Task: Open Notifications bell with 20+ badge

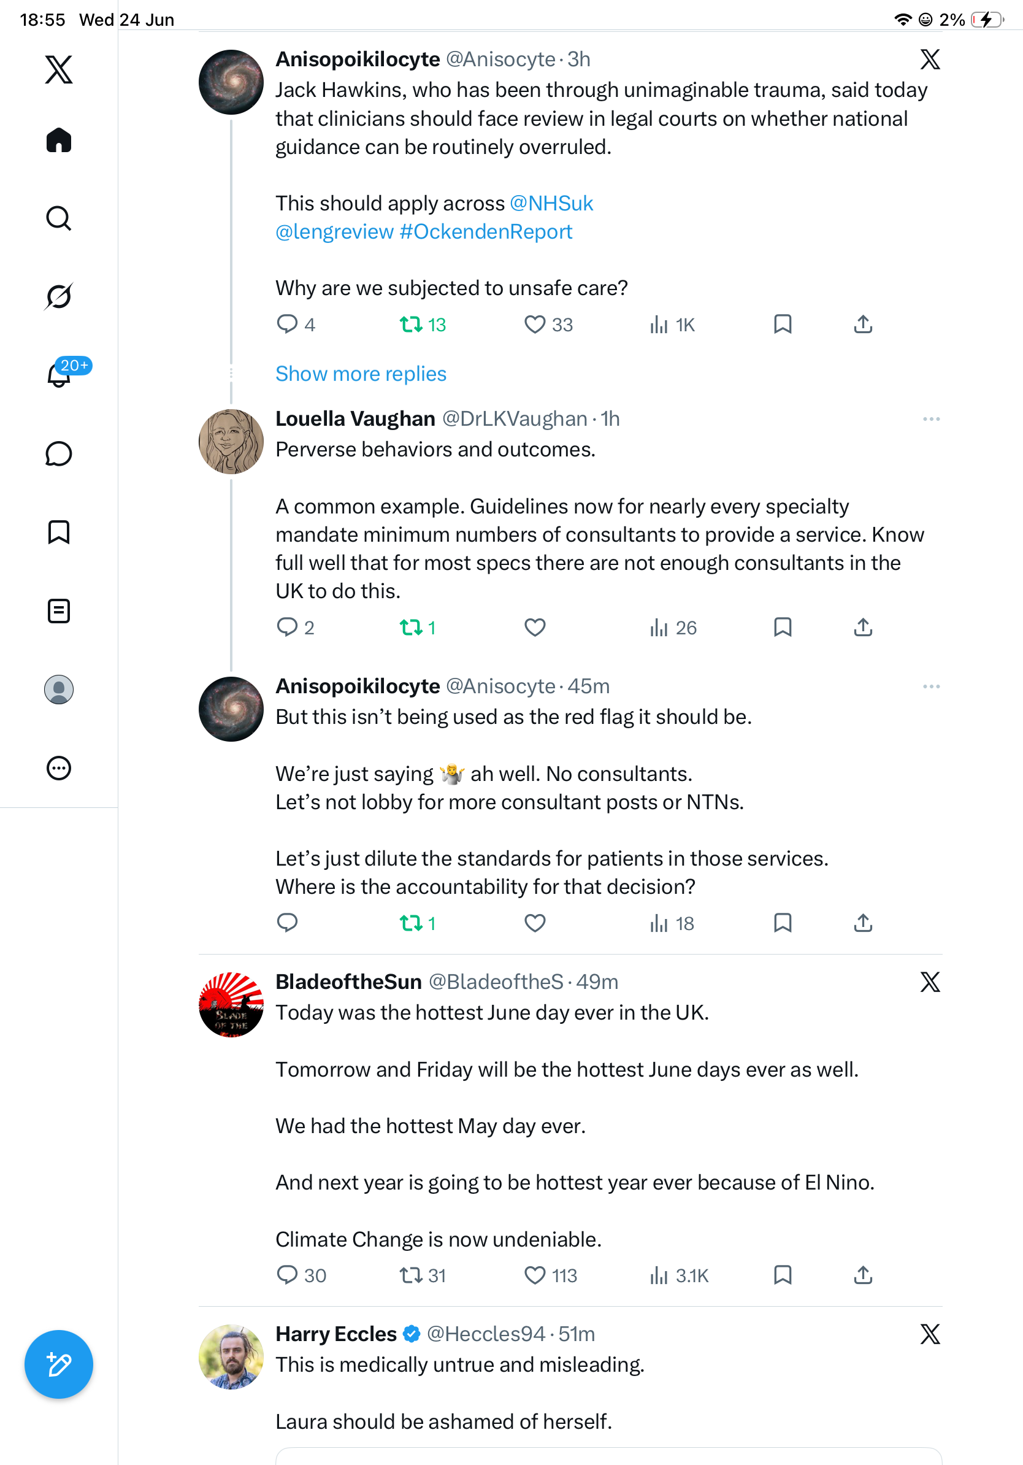Action: coord(59,375)
